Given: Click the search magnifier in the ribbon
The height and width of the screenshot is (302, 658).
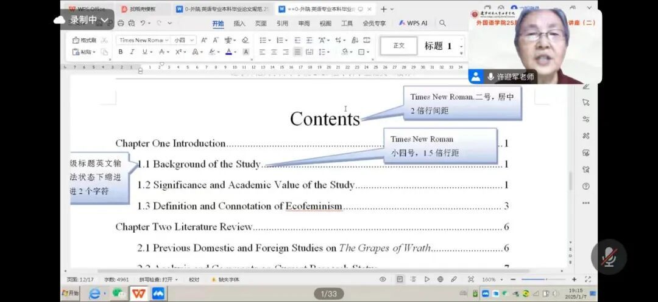Looking at the screenshot, I should [443, 23].
